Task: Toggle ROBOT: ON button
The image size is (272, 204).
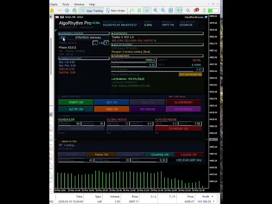Action: pos(76,102)
